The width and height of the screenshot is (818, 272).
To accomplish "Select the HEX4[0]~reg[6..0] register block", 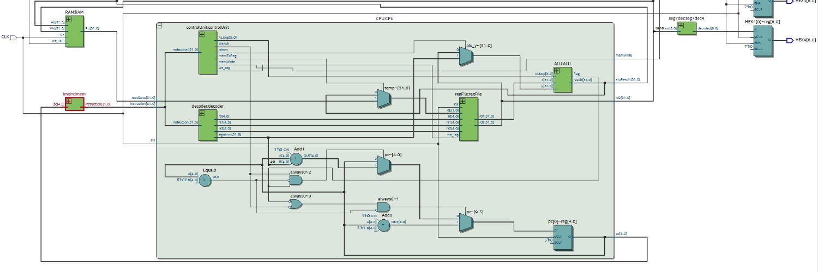I will click(763, 40).
